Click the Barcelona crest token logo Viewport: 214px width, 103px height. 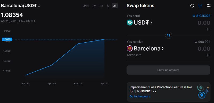click(x=130, y=49)
